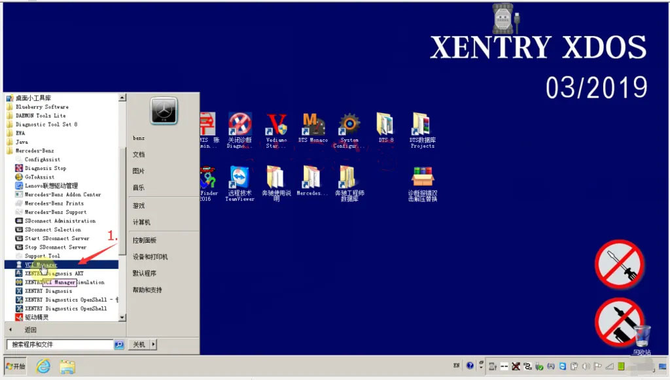Select Stop SDconnect Server
Viewport: 670px width, 380px height.
click(x=51, y=247)
